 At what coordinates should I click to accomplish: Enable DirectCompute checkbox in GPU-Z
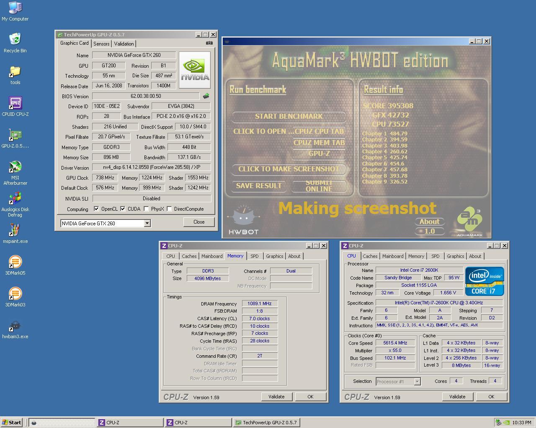click(169, 209)
